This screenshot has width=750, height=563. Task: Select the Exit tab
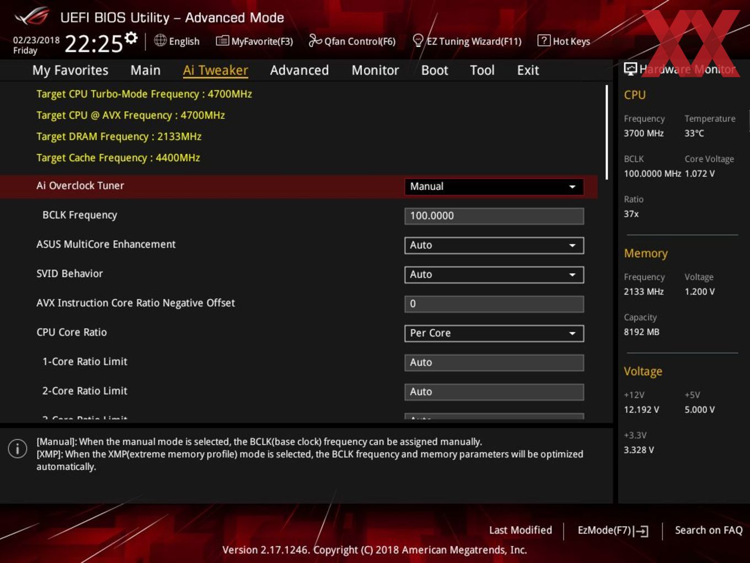528,70
